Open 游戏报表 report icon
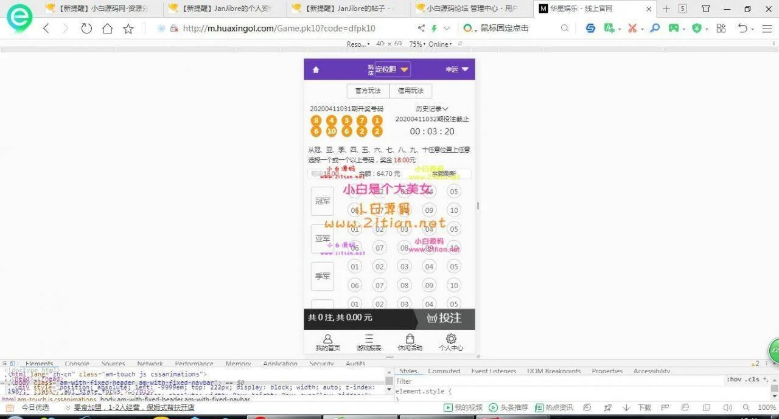 pyautogui.click(x=369, y=342)
